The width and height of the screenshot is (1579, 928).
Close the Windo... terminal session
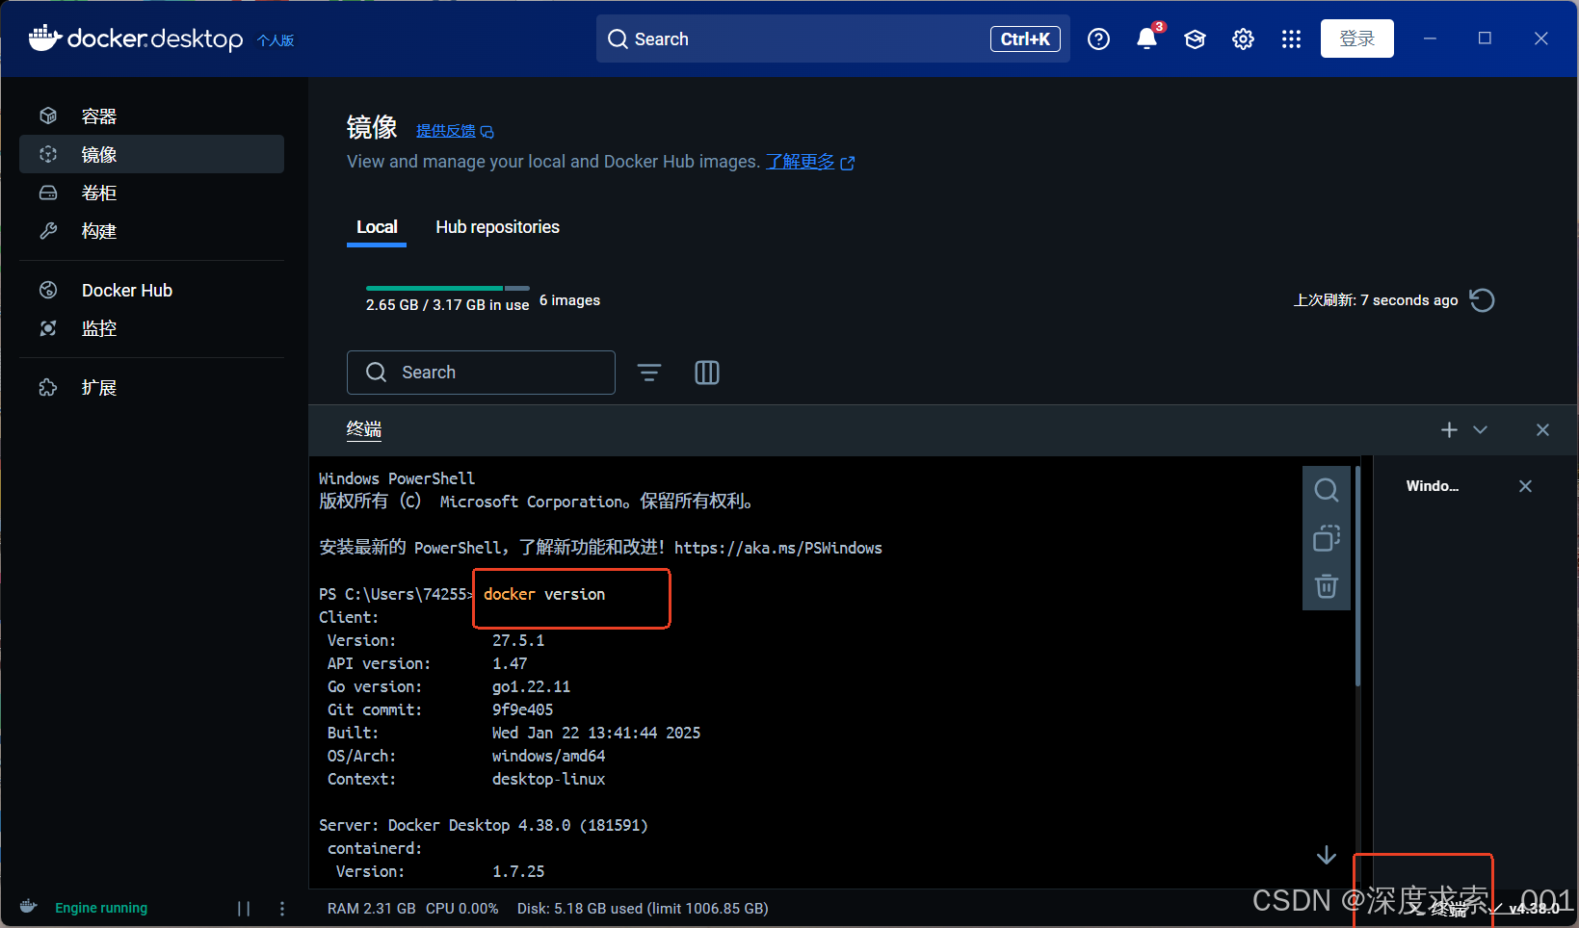(x=1525, y=486)
